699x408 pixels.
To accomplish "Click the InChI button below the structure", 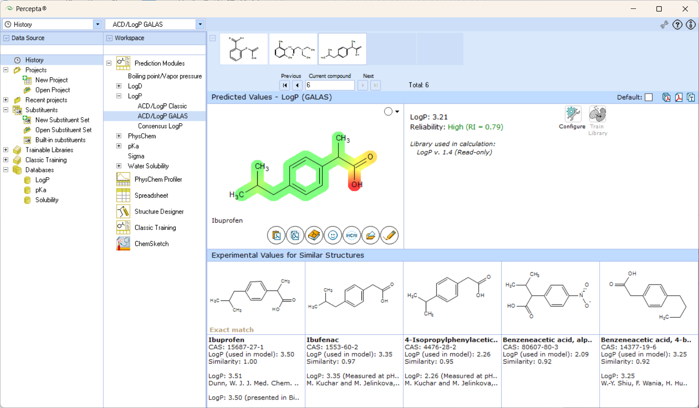I will (352, 235).
